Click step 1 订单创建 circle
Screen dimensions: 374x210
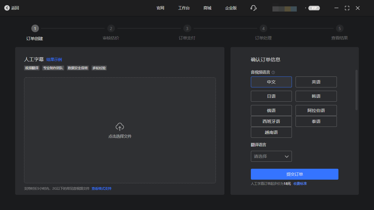35,29
